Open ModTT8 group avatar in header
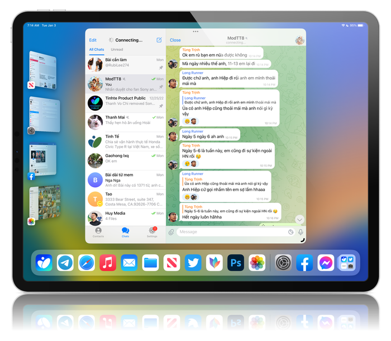 tap(299, 40)
